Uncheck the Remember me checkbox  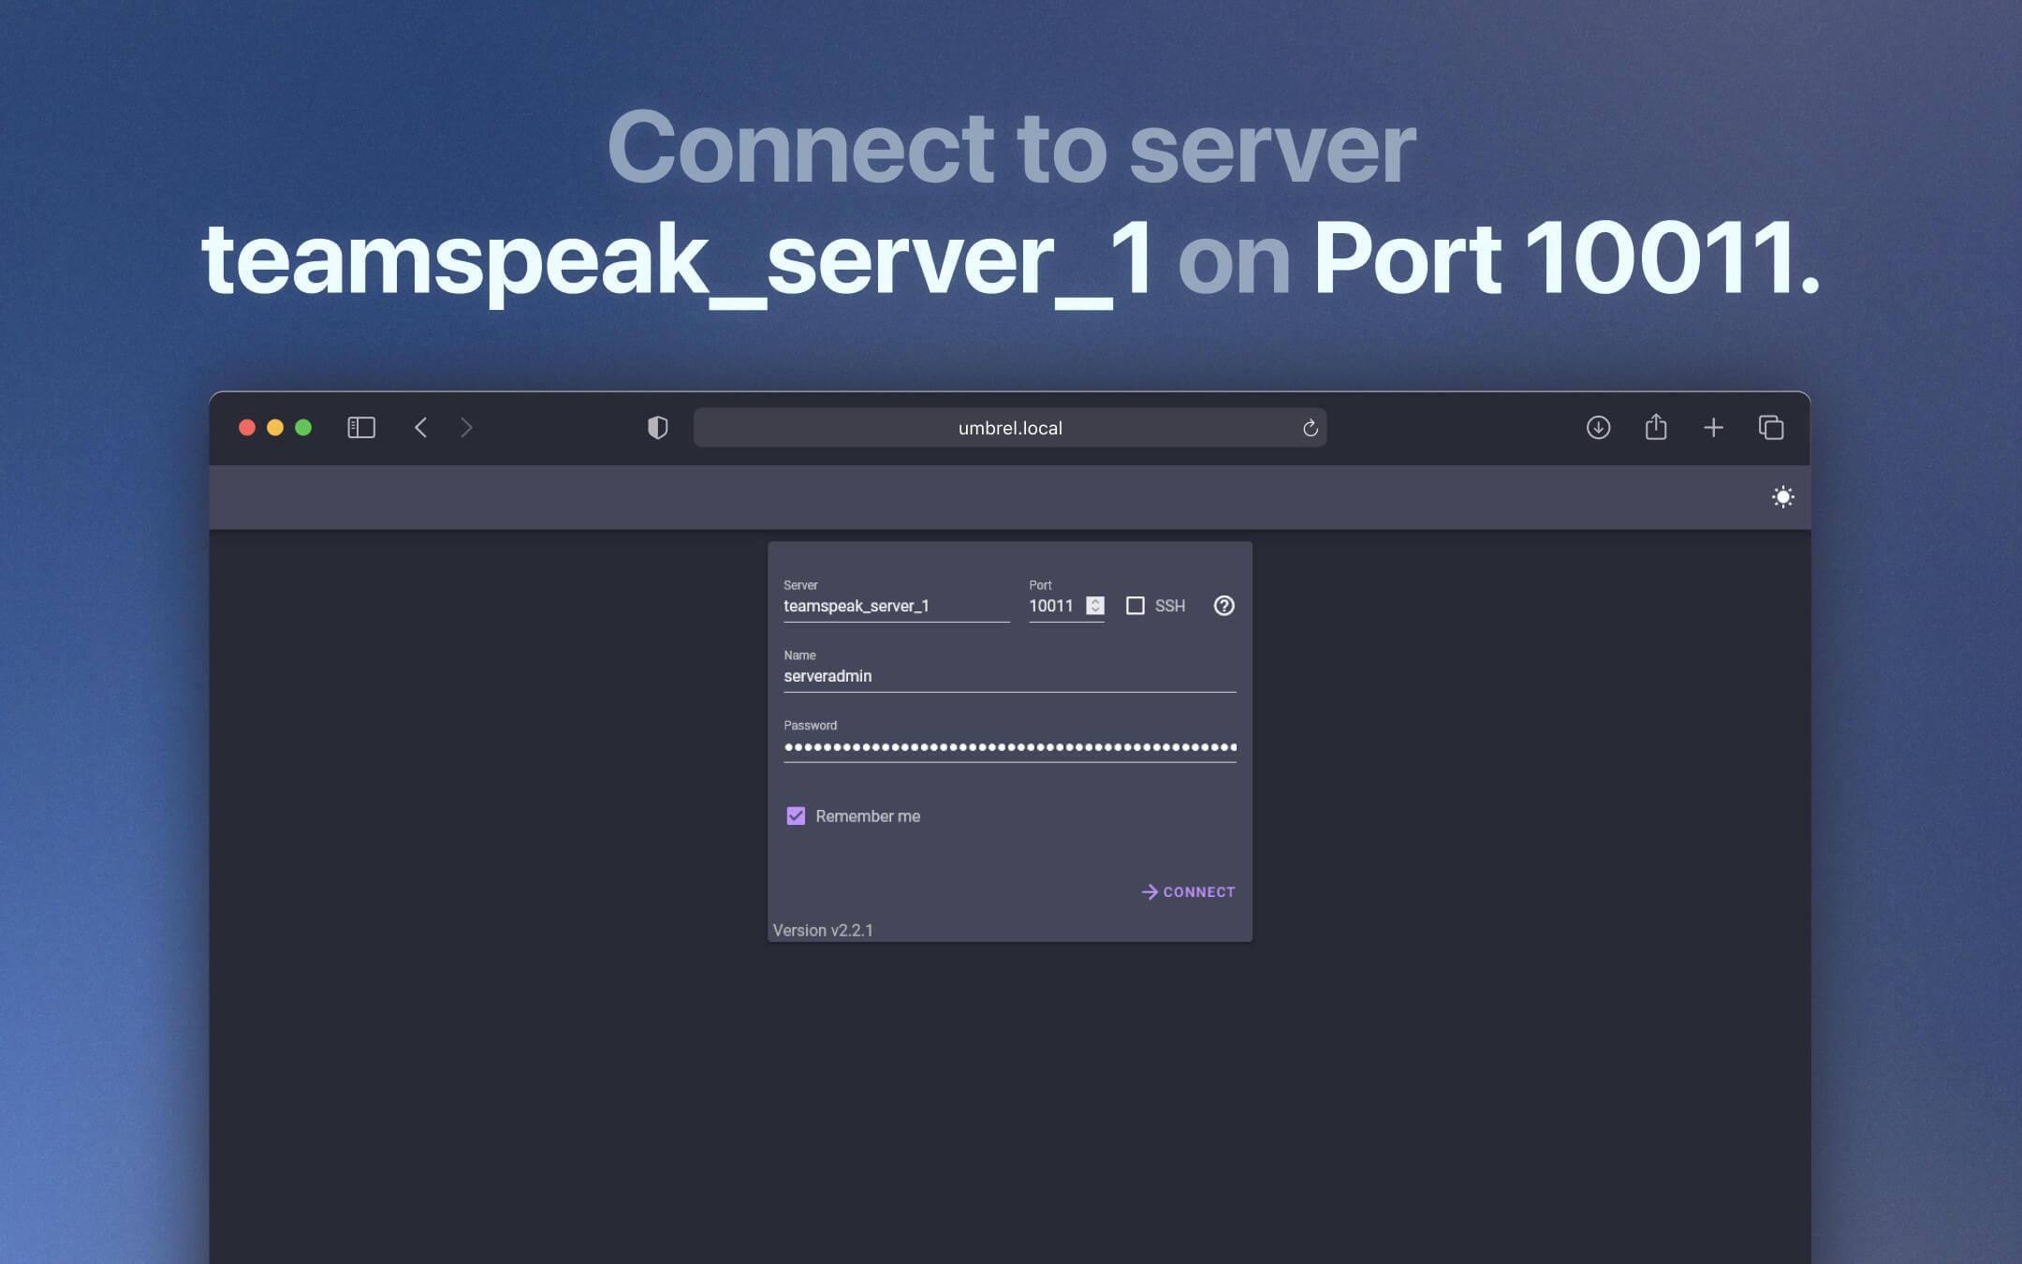[x=796, y=816]
